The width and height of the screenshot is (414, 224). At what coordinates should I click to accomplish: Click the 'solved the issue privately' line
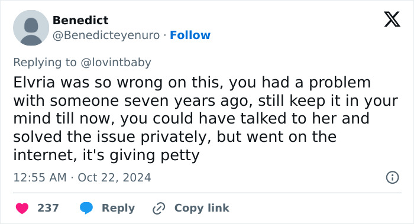[x=112, y=137]
